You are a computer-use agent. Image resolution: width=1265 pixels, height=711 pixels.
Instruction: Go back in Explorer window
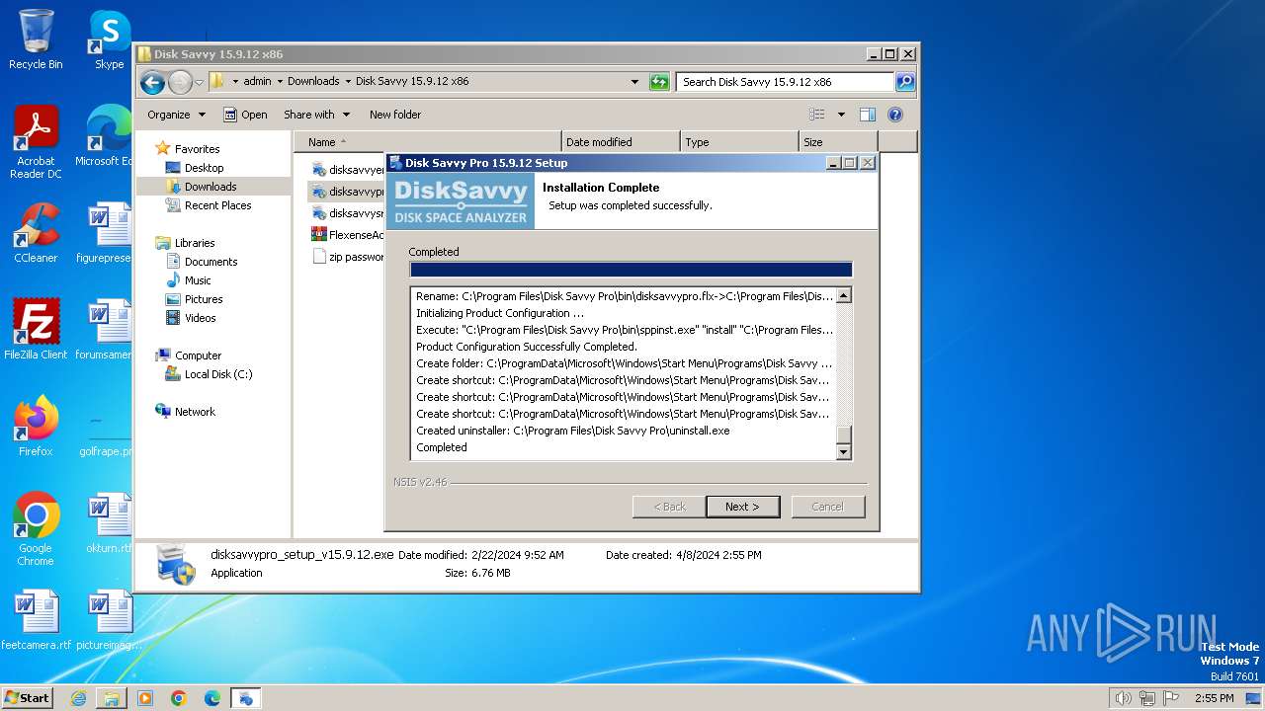152,82
